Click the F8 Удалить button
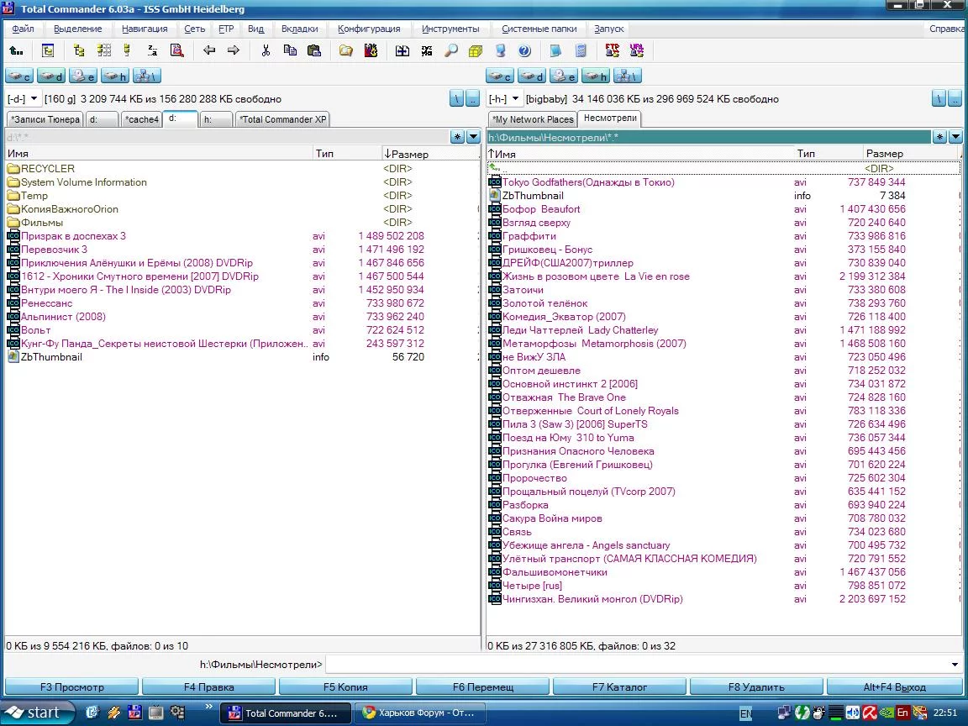This screenshot has height=726, width=968. (757, 687)
